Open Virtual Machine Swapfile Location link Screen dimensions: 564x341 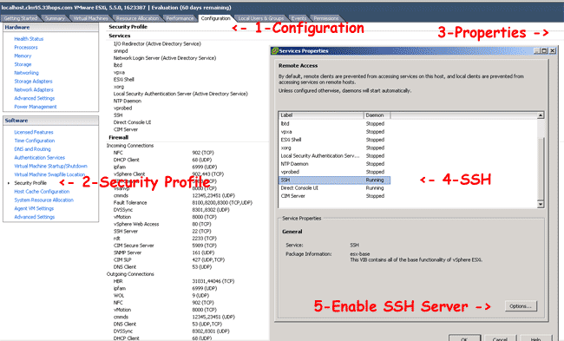click(49, 174)
